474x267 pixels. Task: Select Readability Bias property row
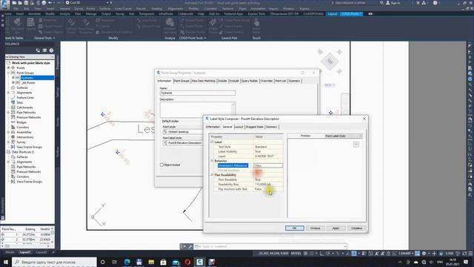247,185
